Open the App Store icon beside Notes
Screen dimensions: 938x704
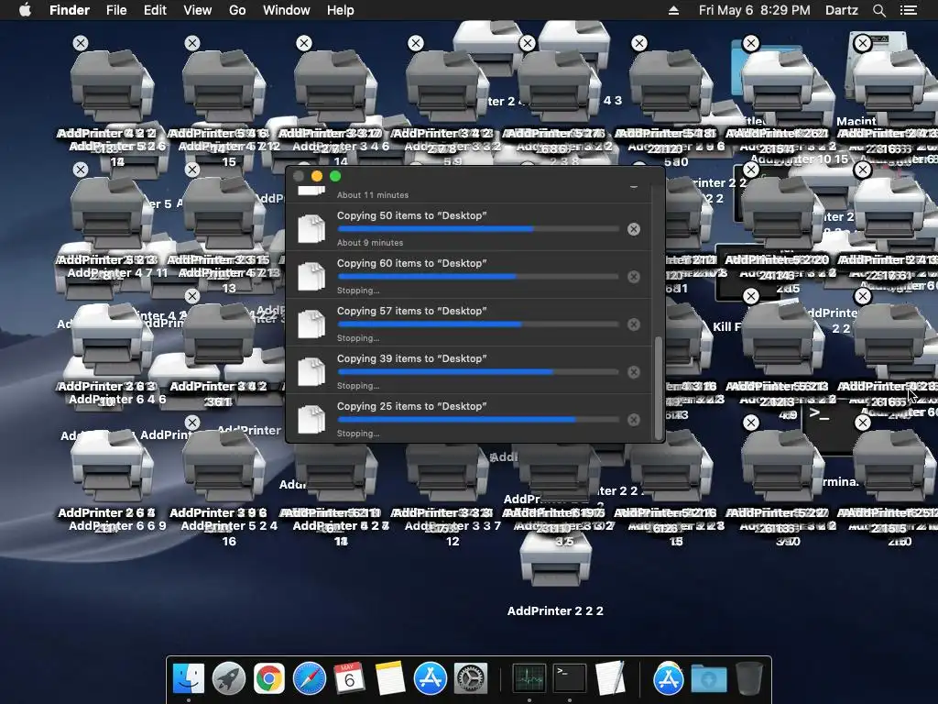[431, 678]
